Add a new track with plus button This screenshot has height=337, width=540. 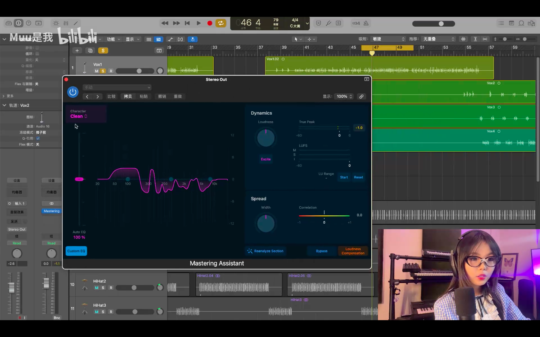(77, 51)
